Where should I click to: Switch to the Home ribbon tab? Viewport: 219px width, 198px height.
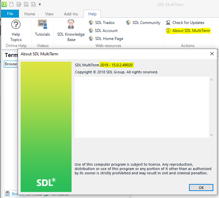click(x=30, y=14)
